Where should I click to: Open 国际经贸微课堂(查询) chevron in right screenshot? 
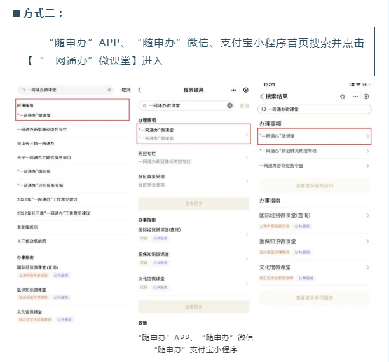(x=367, y=215)
